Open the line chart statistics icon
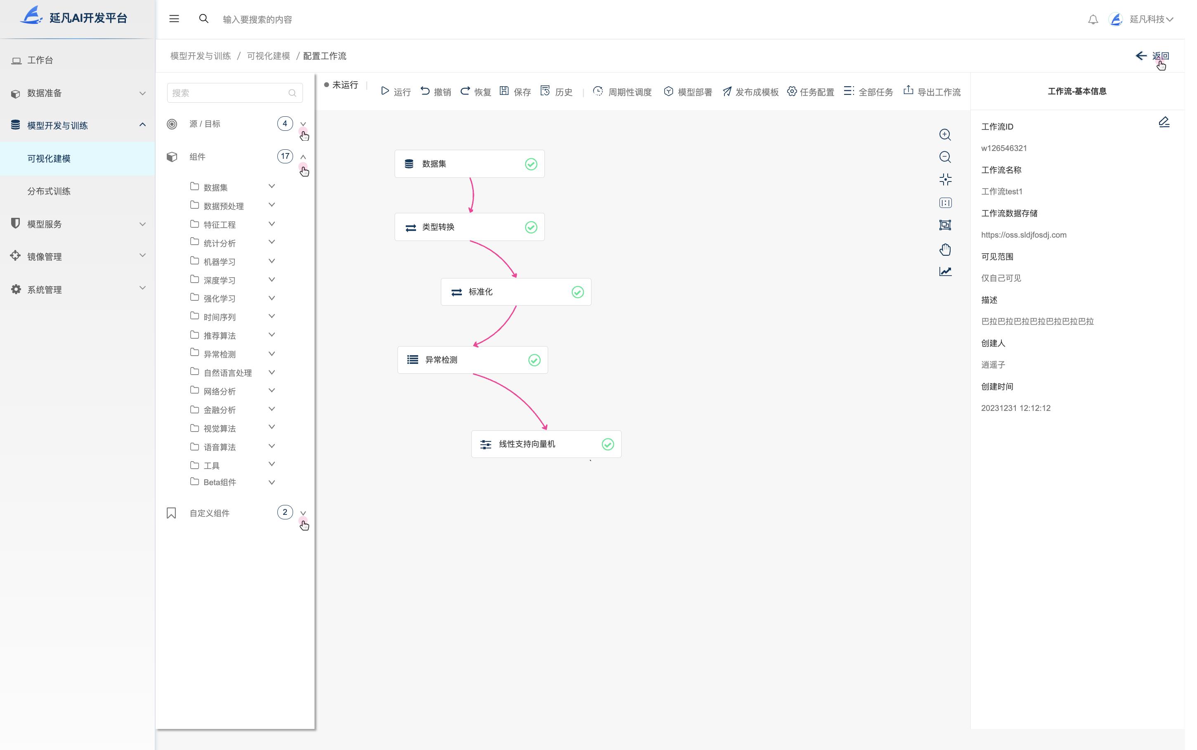 945,271
